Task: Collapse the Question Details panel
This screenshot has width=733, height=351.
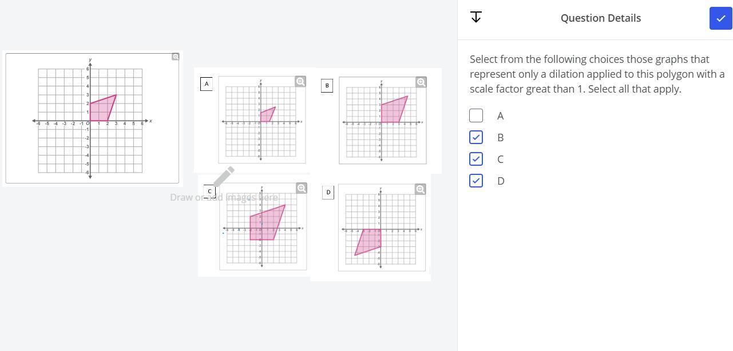Action: click(476, 17)
